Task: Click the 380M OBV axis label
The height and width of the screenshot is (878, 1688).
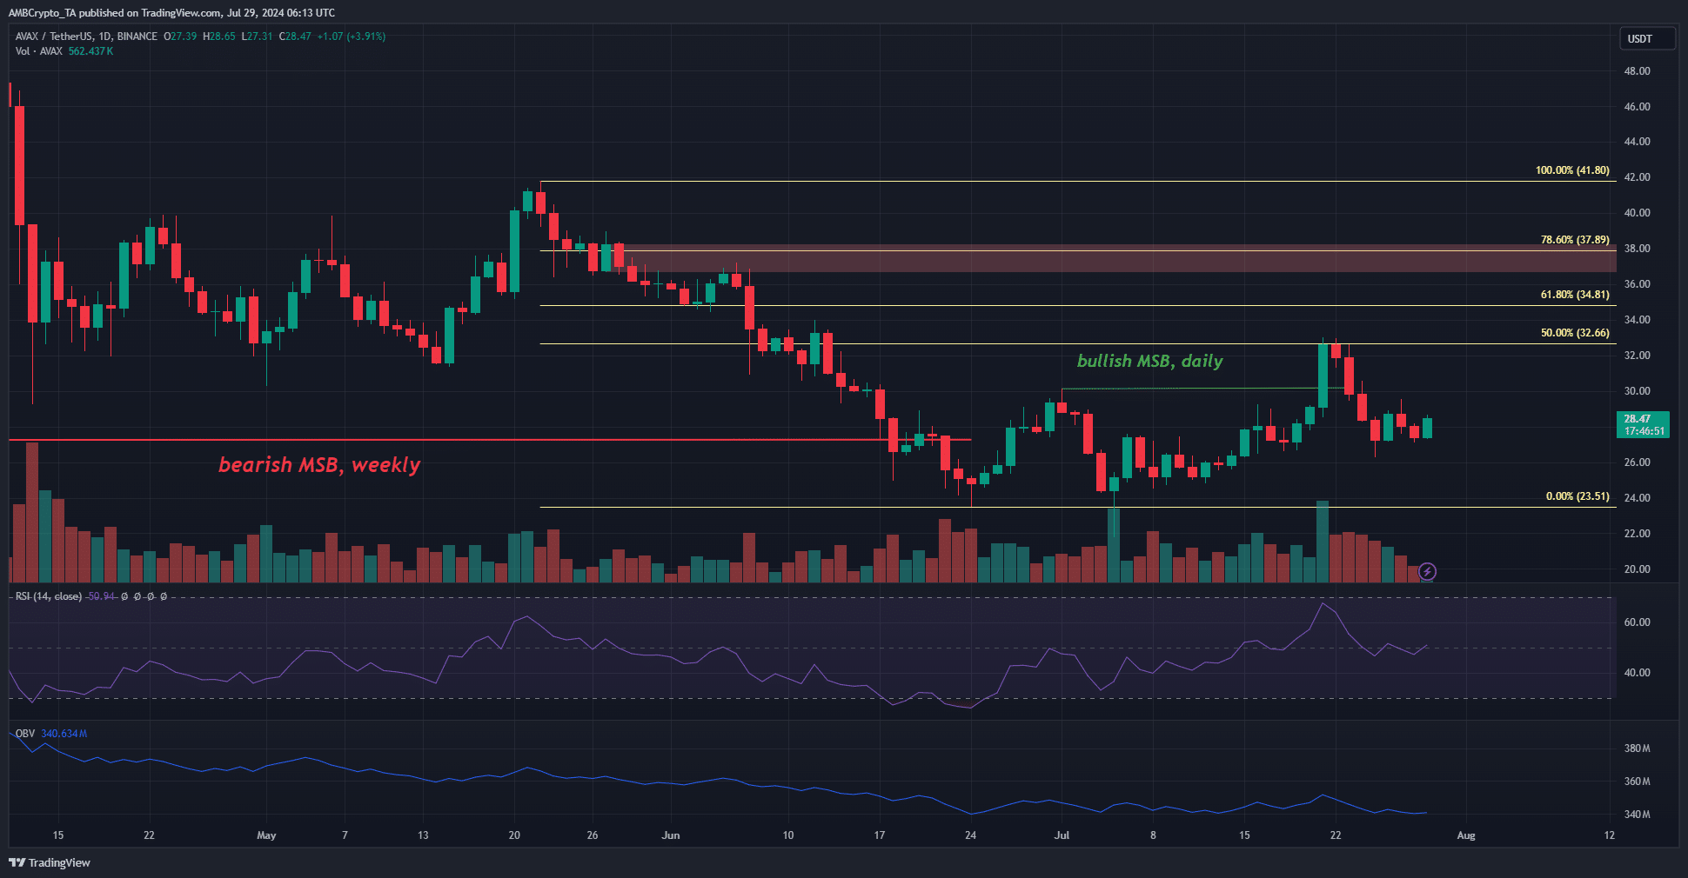Action: (x=1637, y=748)
